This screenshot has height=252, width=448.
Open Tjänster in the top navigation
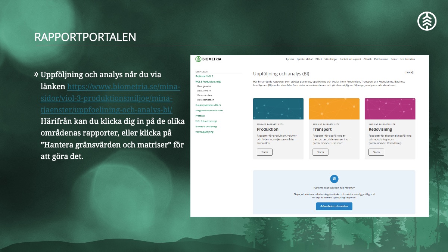tap(290, 59)
